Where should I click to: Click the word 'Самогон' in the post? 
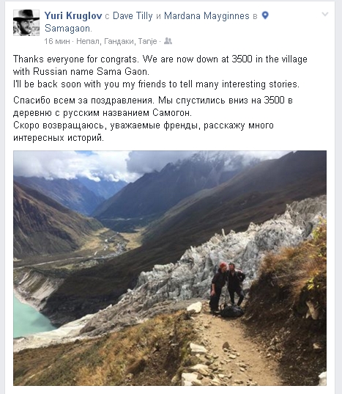tap(172, 113)
